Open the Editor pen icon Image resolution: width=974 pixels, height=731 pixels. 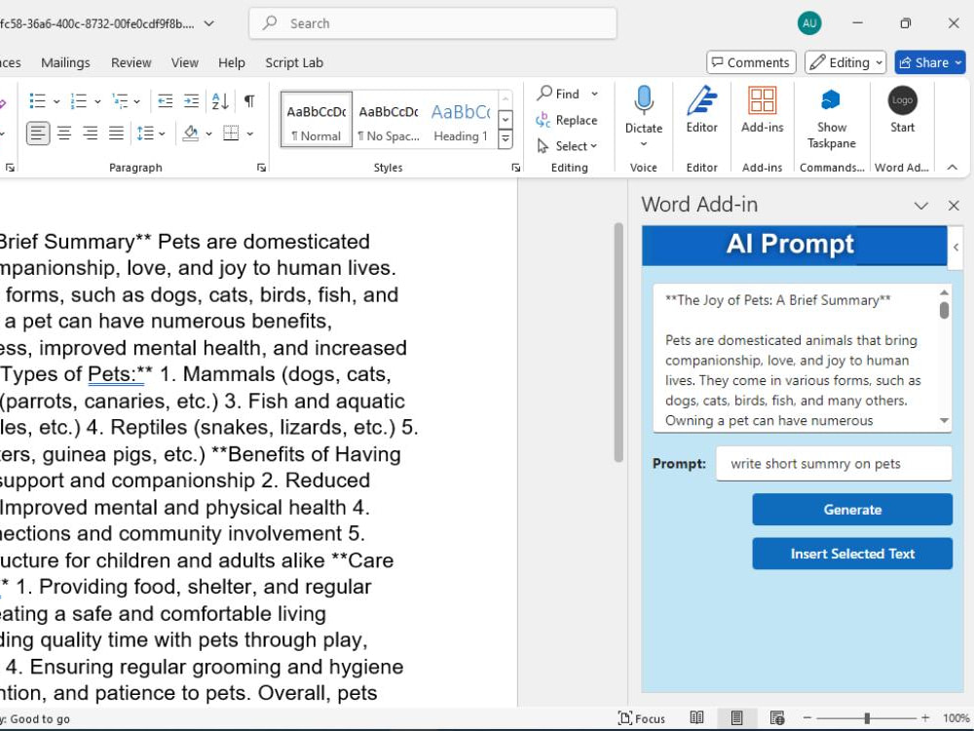point(702,101)
